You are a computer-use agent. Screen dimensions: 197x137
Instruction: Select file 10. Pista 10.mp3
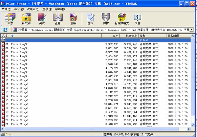[x=17, y=80]
